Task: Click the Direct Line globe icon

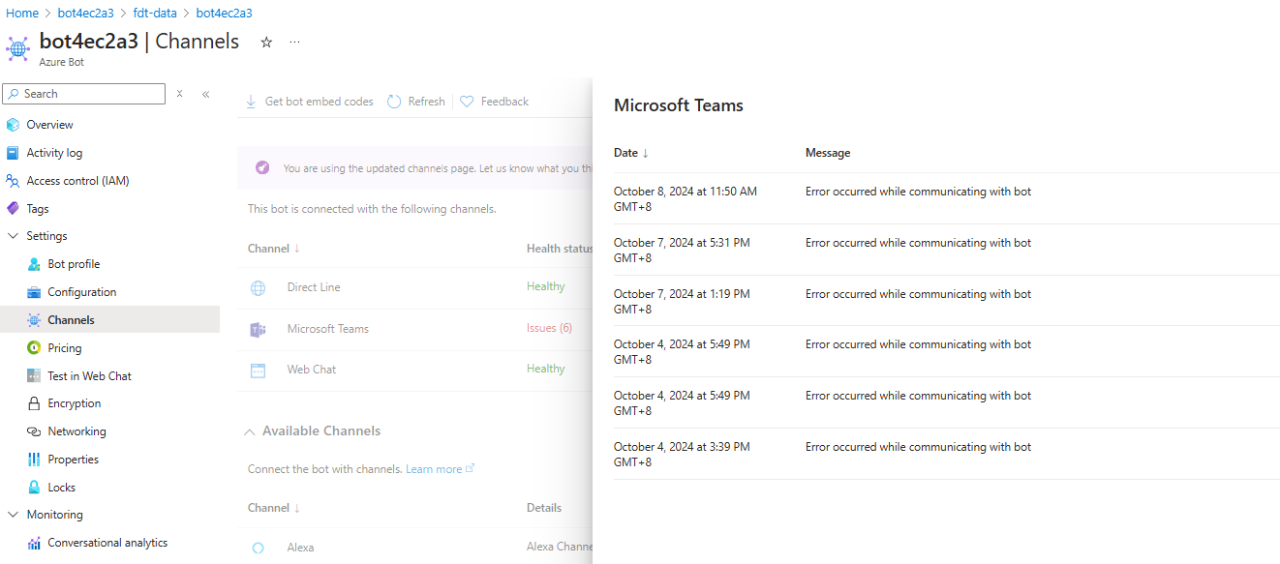Action: (x=259, y=287)
